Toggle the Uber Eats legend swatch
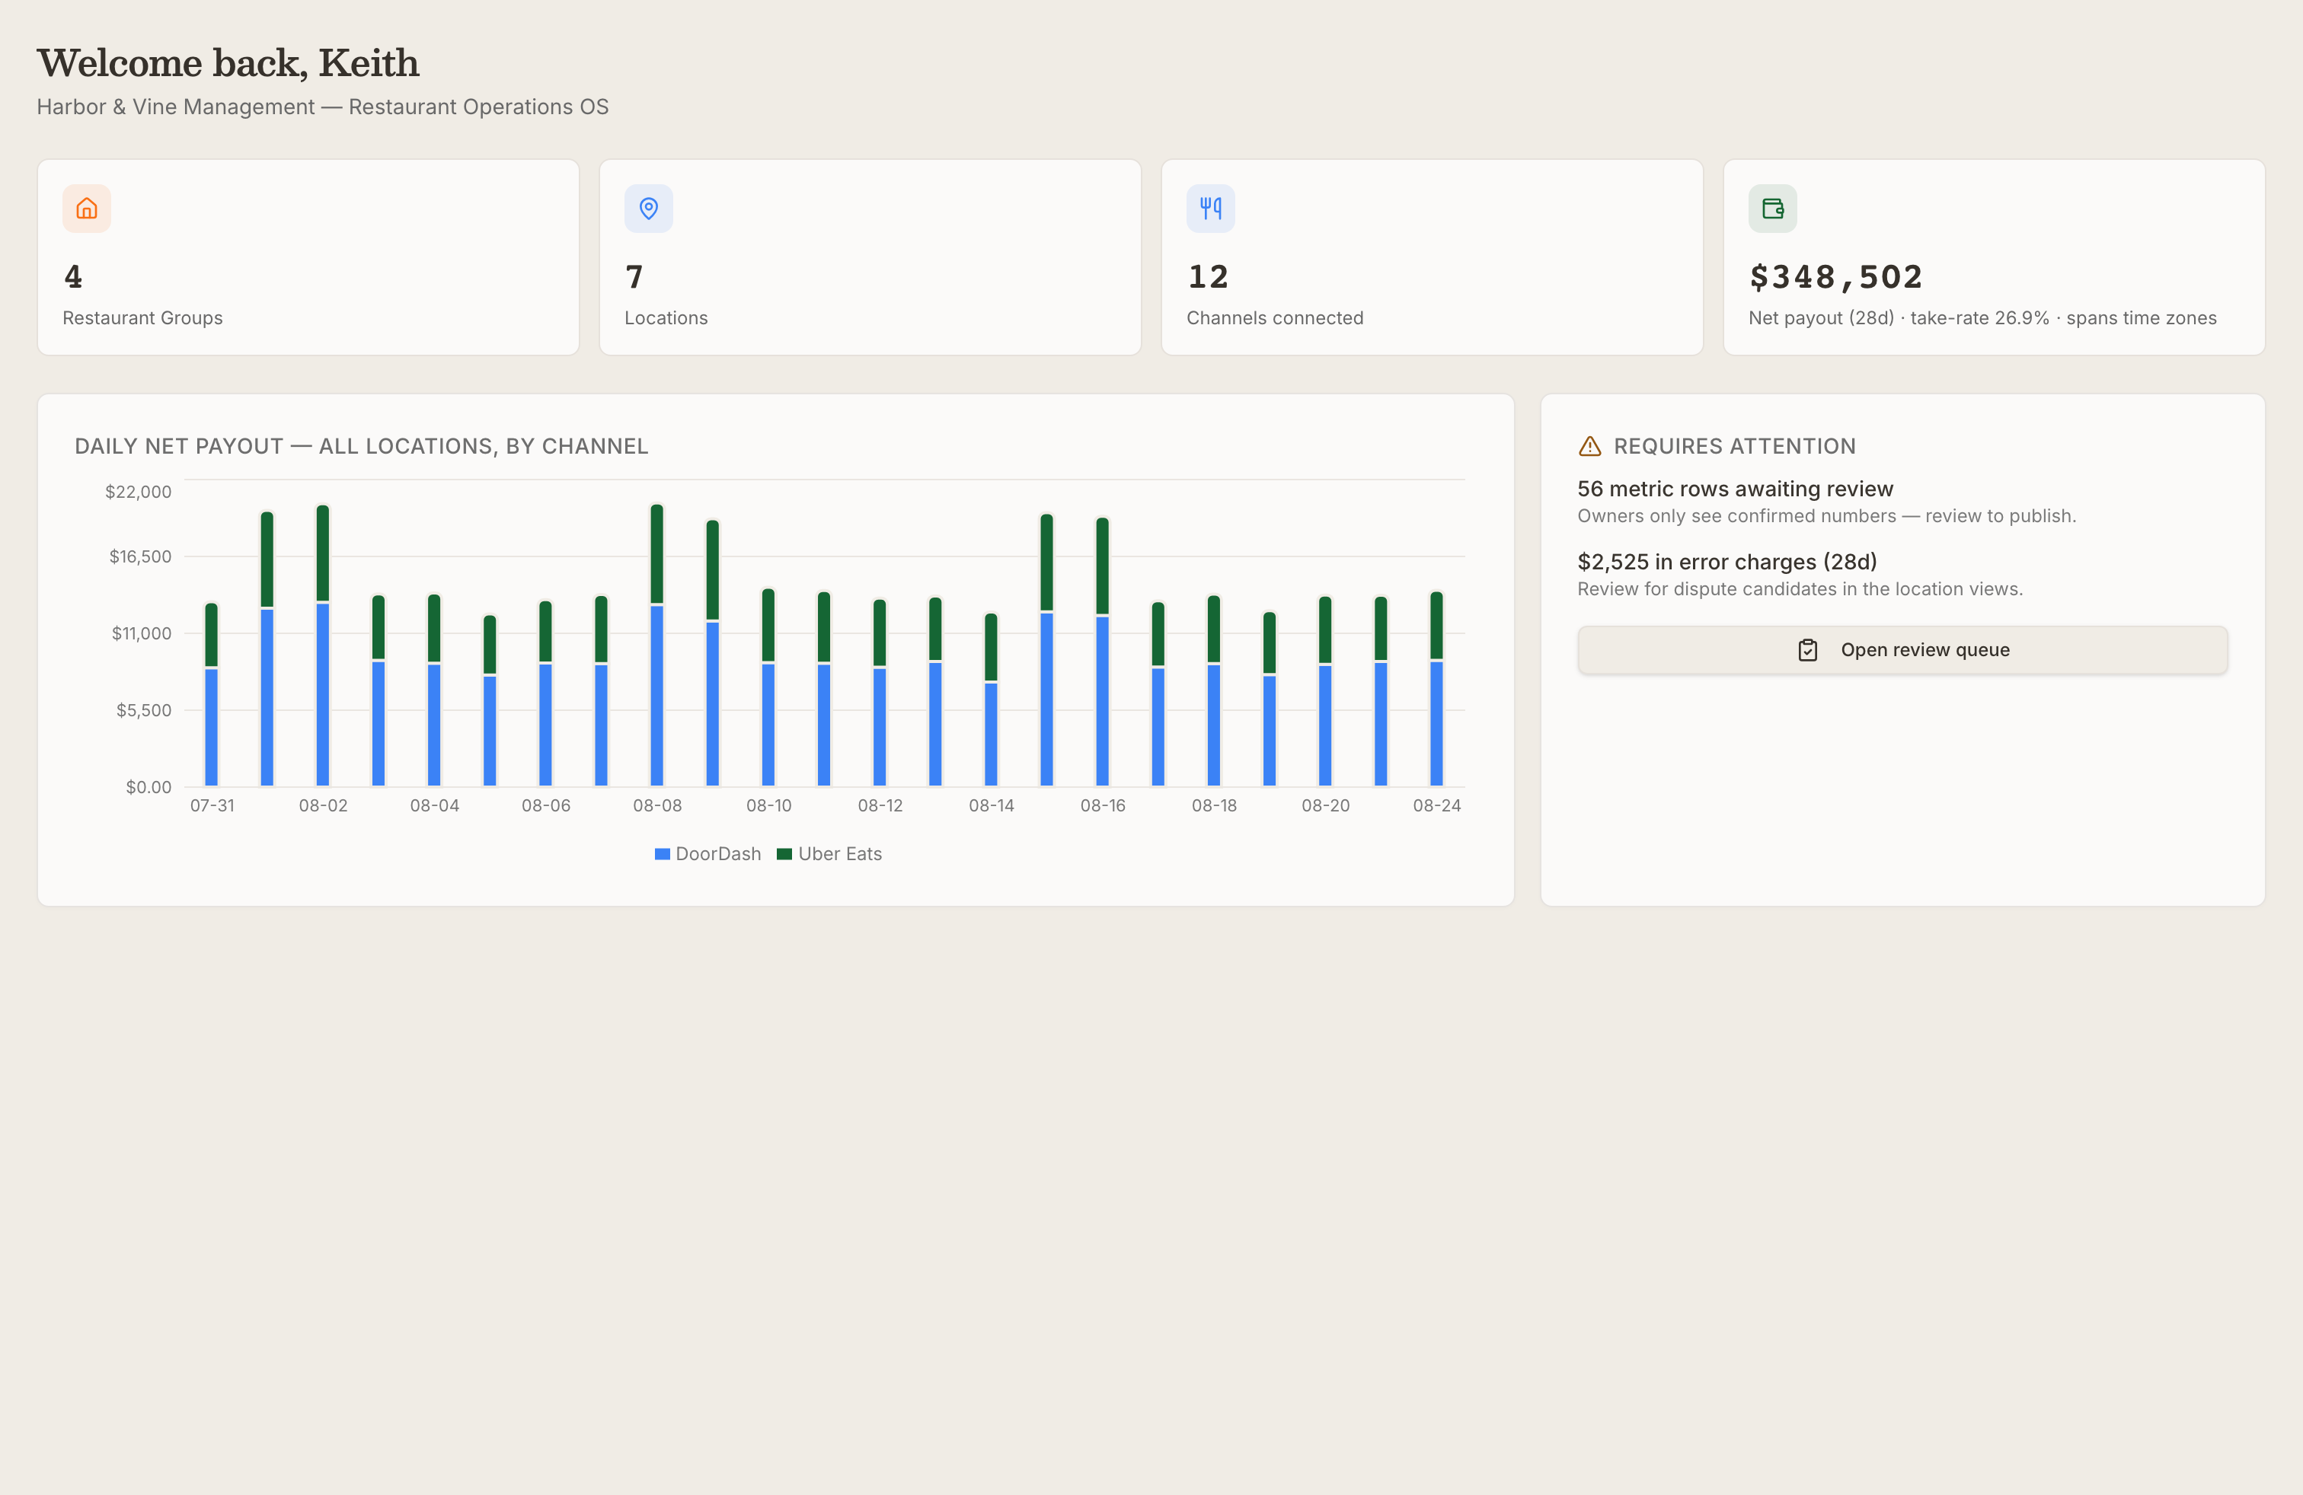 (784, 854)
